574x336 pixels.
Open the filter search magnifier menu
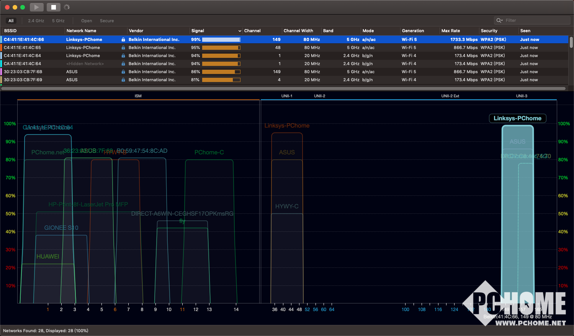pyautogui.click(x=500, y=20)
